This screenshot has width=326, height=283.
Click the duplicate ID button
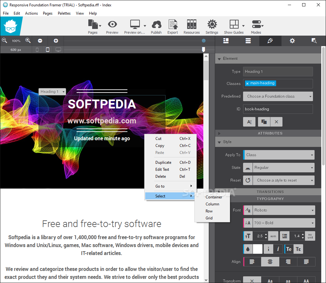pos(264,122)
